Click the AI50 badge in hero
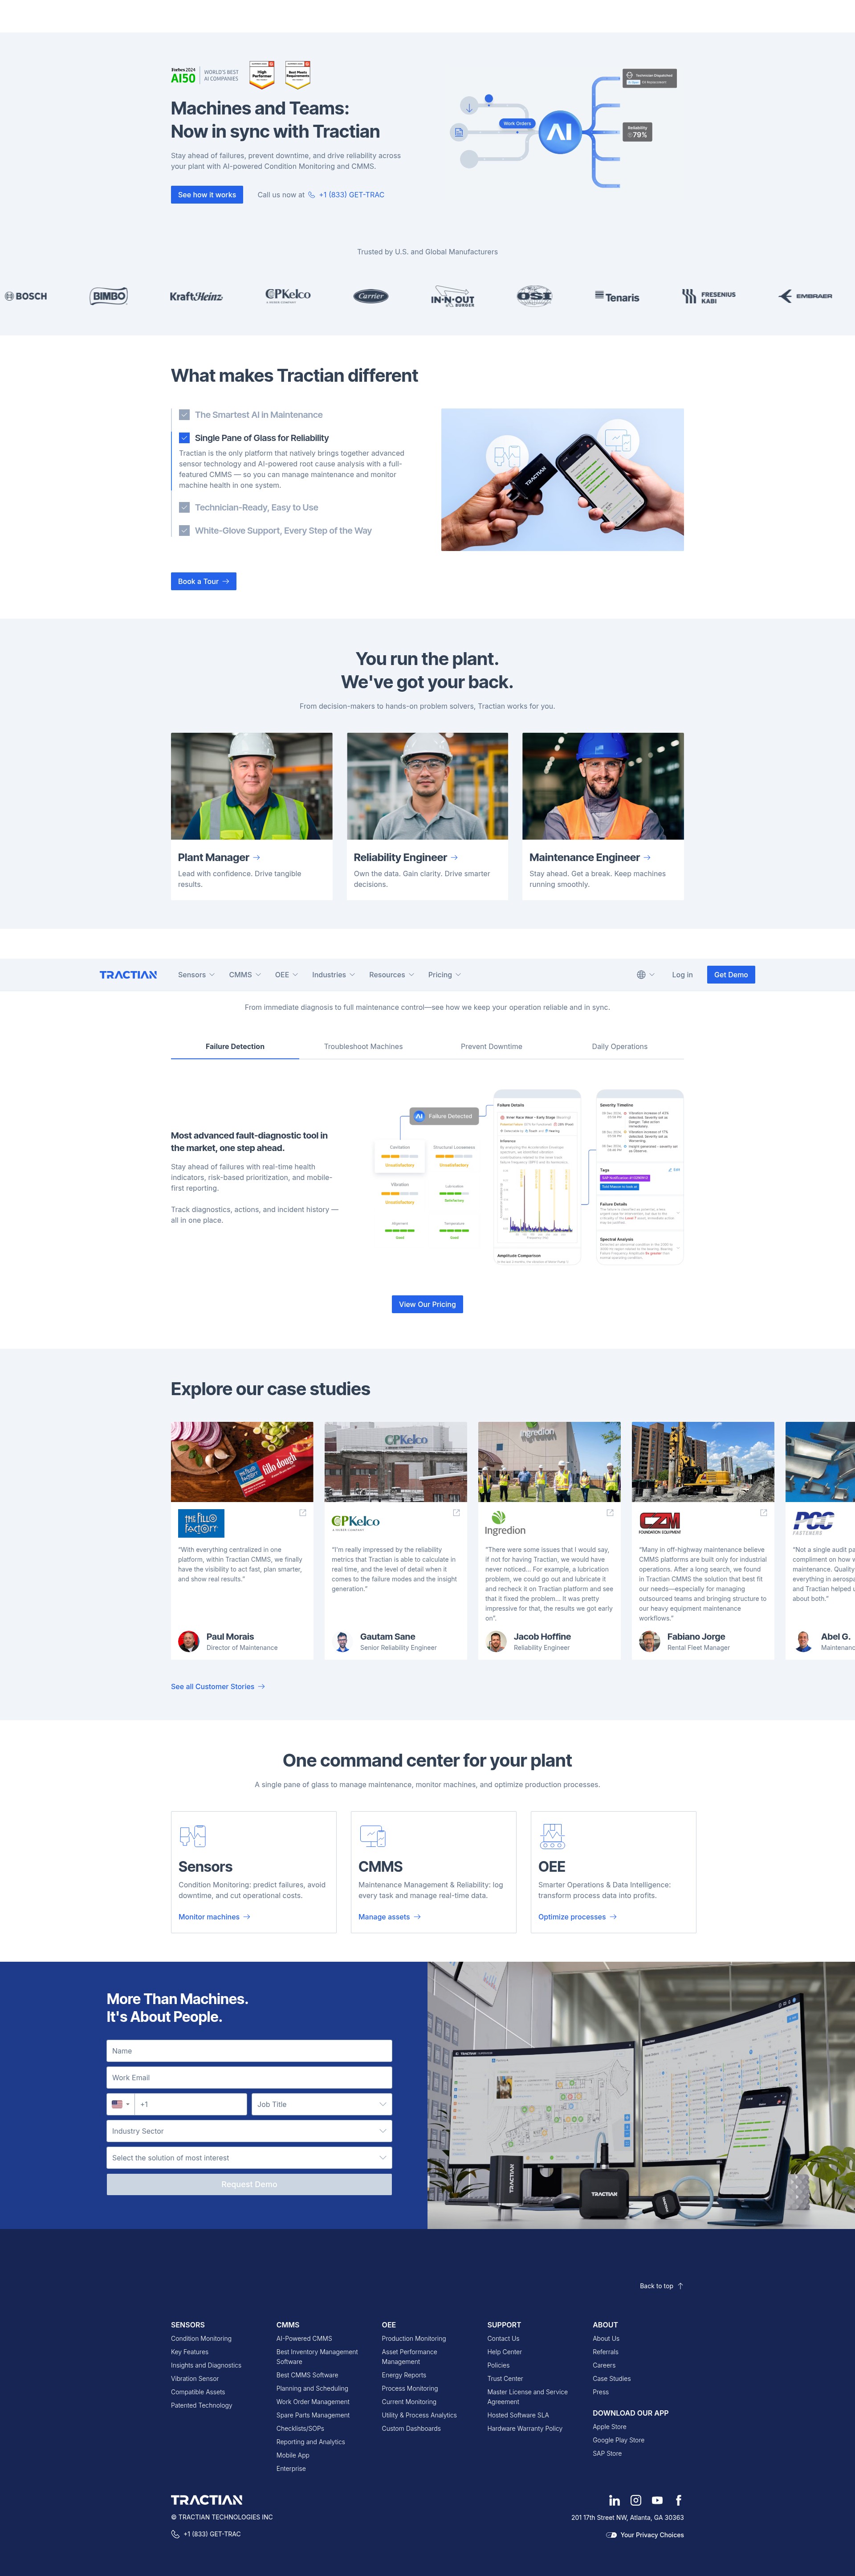The image size is (855, 2576). point(183,75)
